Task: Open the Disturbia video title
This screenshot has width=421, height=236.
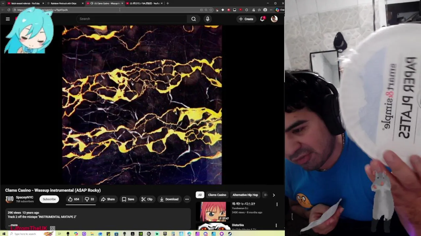Action: tap(238, 225)
